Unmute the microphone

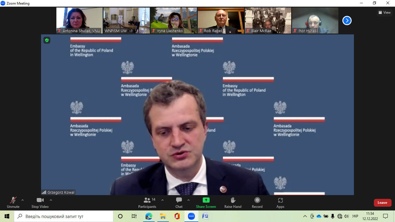(13, 202)
